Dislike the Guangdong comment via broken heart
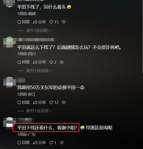This screenshot has height=149, width=143. [62, 143]
